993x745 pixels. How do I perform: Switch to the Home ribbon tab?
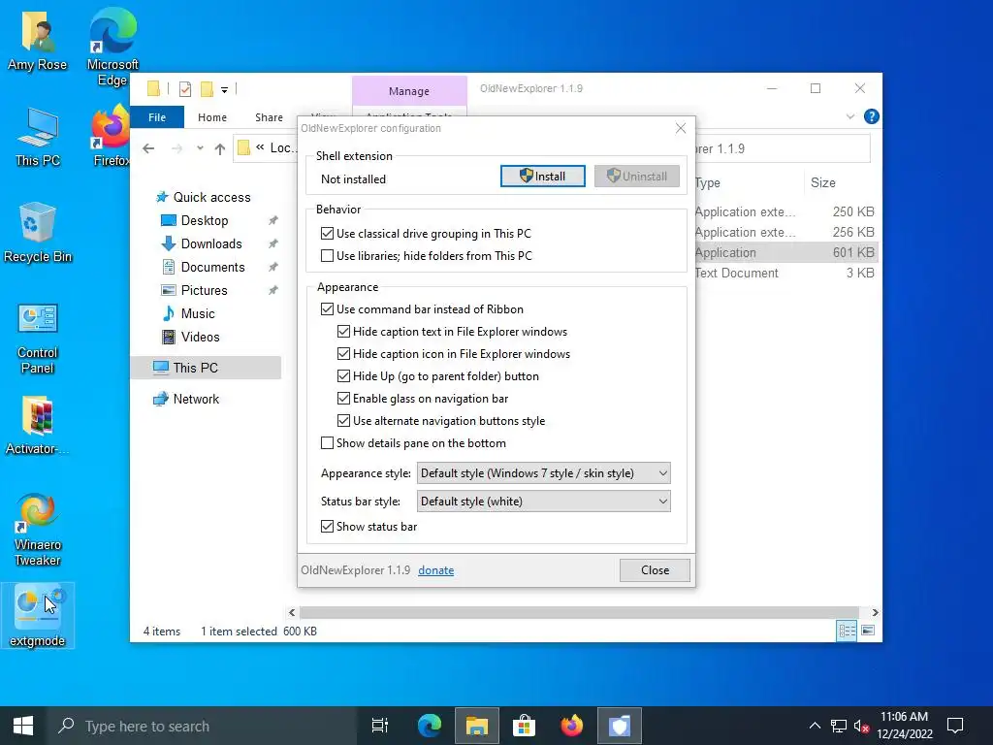(x=212, y=117)
